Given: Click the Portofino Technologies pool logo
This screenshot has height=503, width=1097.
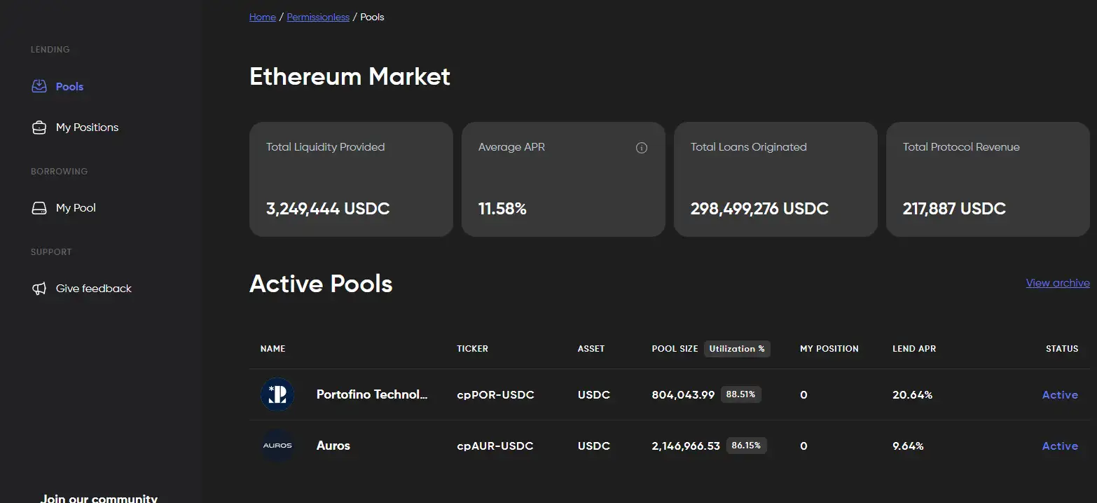Looking at the screenshot, I should [x=277, y=394].
